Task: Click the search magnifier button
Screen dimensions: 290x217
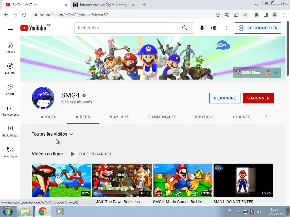Action: pyautogui.click(x=185, y=28)
